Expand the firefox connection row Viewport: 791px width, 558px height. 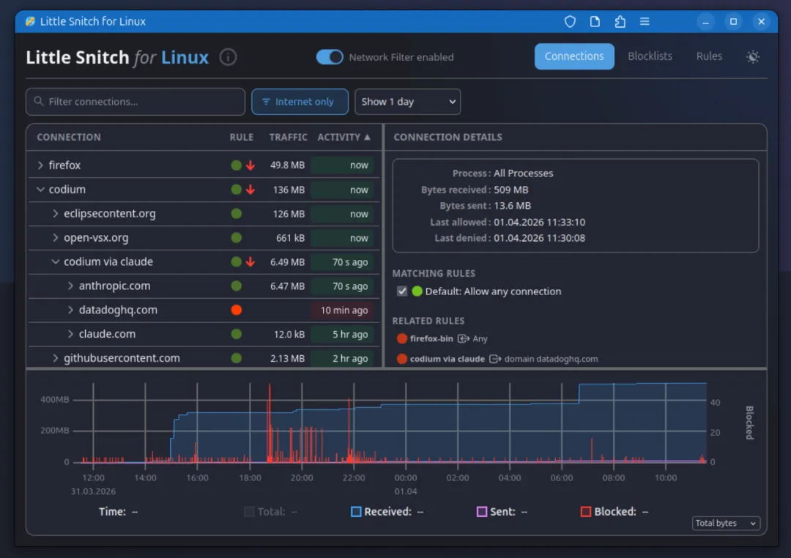(40, 165)
